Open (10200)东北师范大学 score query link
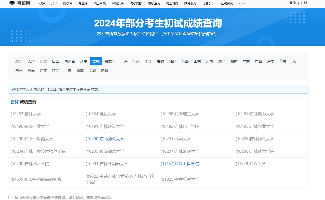The image size is (325, 200). [105, 139]
